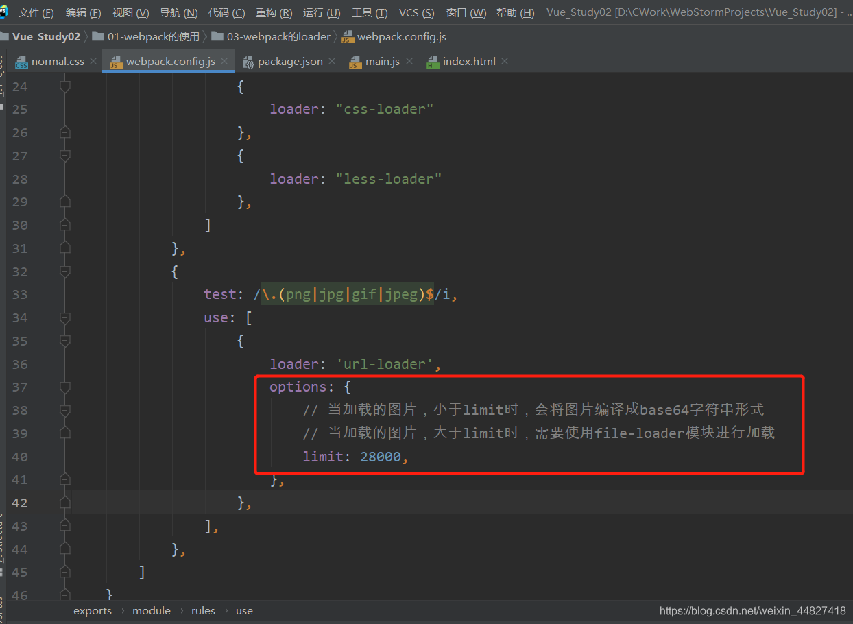The width and height of the screenshot is (853, 624).
Task: Click webpack.config.js in the navigation breadcrumb
Action: point(402,36)
